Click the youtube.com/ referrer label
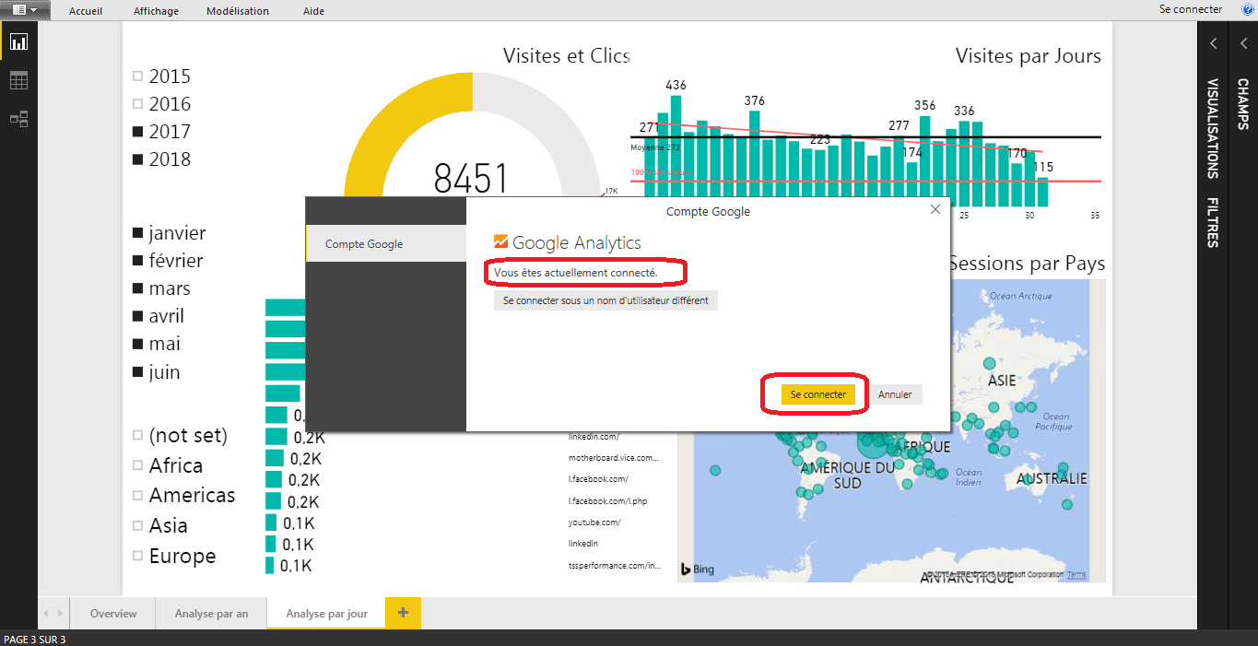This screenshot has height=646, width=1258. click(x=594, y=523)
